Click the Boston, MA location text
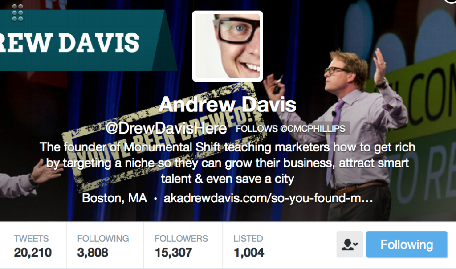The width and height of the screenshot is (456, 269). point(114,198)
